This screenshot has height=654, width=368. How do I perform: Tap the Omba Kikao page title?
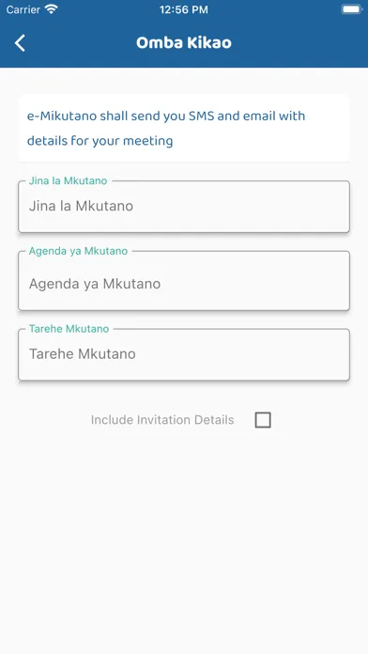[184, 42]
